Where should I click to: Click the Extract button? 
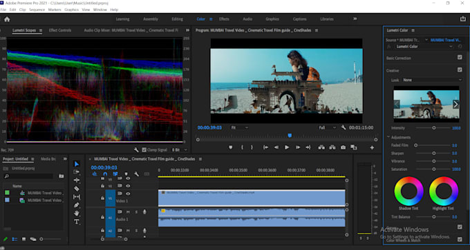click(x=332, y=147)
